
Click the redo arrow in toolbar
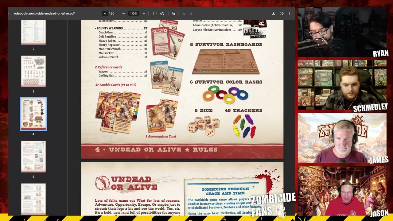(191, 14)
